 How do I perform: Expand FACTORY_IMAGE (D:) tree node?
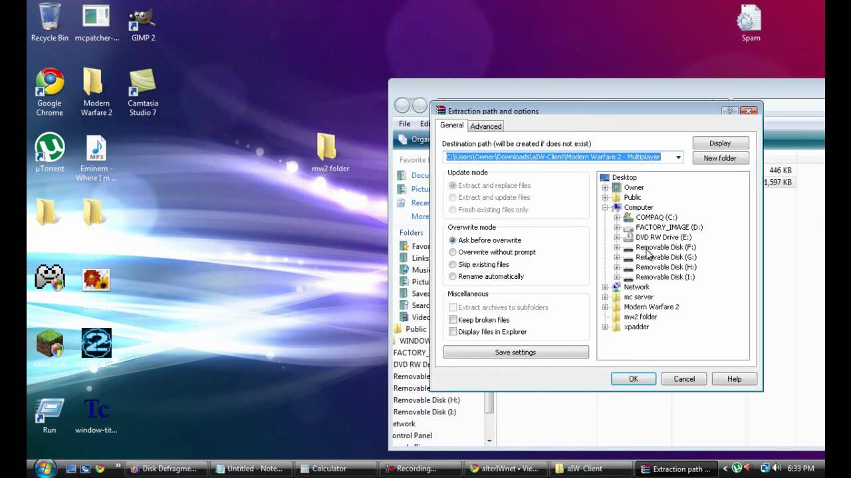point(617,227)
